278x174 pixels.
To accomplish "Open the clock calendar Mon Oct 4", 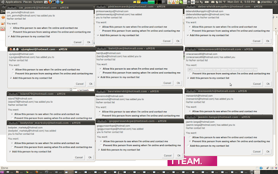I will pyautogui.click(x=241, y=2).
